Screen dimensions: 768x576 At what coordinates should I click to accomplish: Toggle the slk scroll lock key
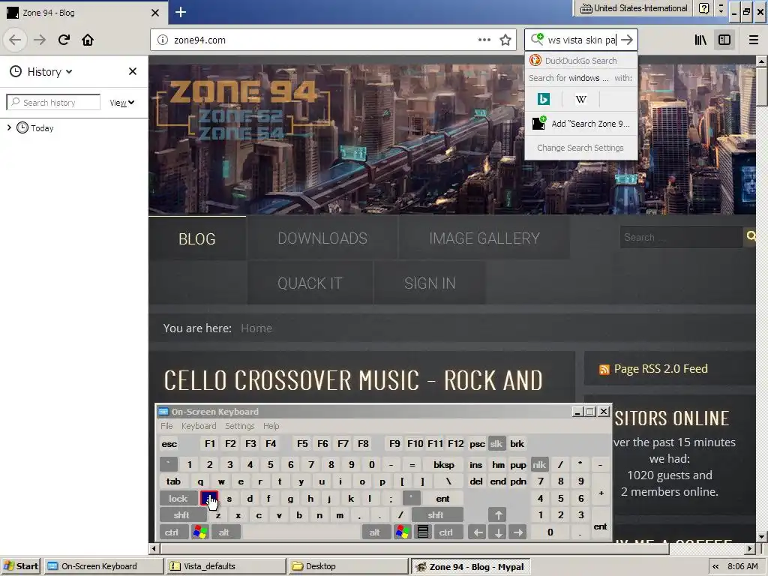click(496, 444)
